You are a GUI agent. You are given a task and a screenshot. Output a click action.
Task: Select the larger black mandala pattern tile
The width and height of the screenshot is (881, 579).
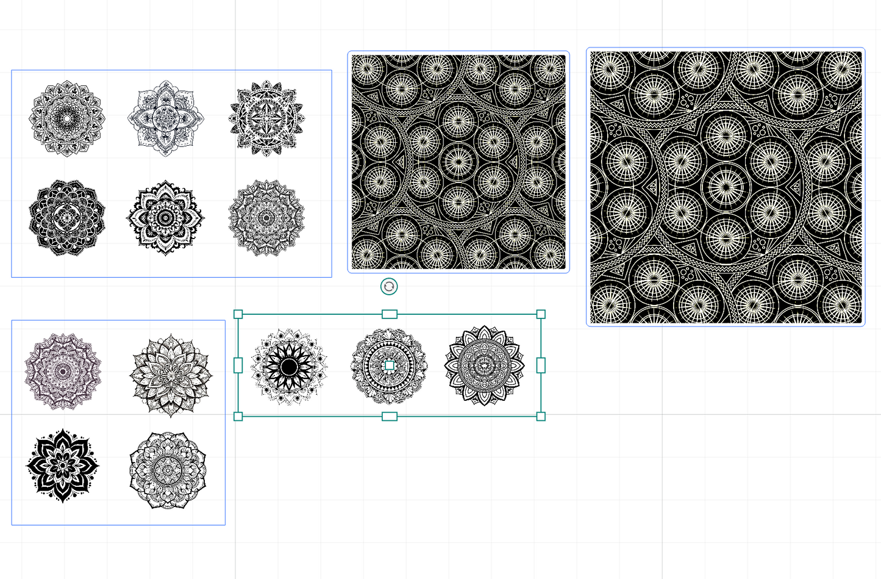pos(726,187)
